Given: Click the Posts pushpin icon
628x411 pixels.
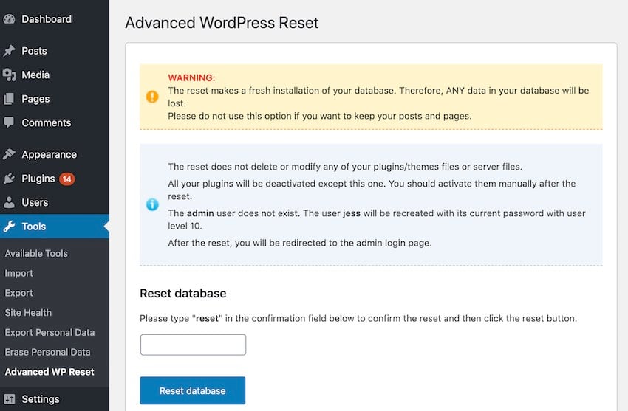Looking at the screenshot, I should coord(9,51).
